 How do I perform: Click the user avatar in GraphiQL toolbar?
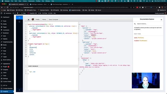pyautogui.click(x=33, y=19)
